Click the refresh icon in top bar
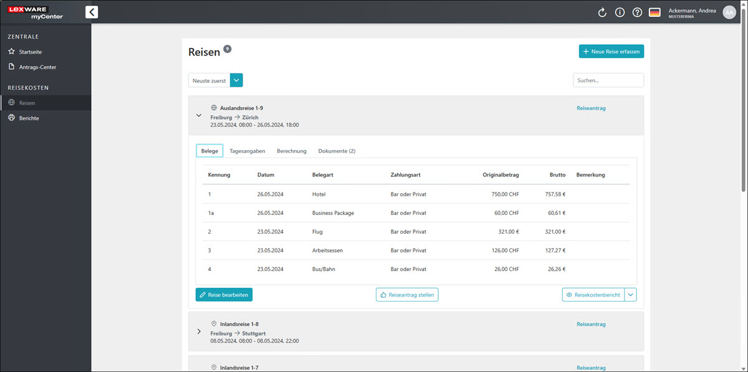Screen dimensions: 748x372 (x=602, y=12)
